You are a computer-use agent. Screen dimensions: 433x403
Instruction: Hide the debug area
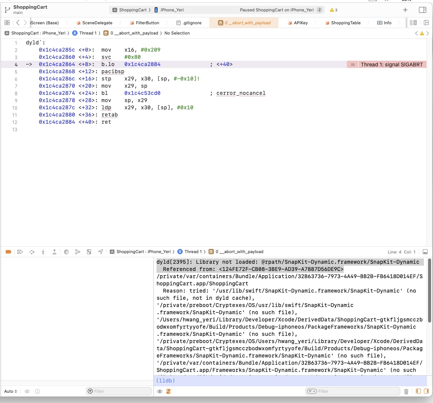click(425, 252)
